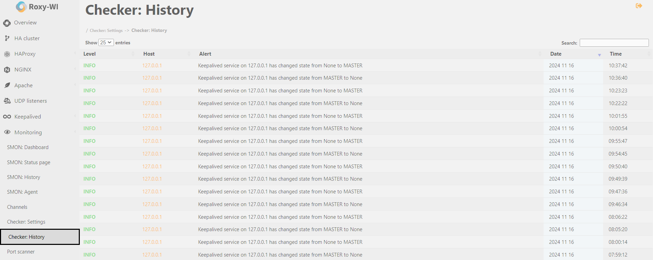Go to SMON: History

point(24,177)
